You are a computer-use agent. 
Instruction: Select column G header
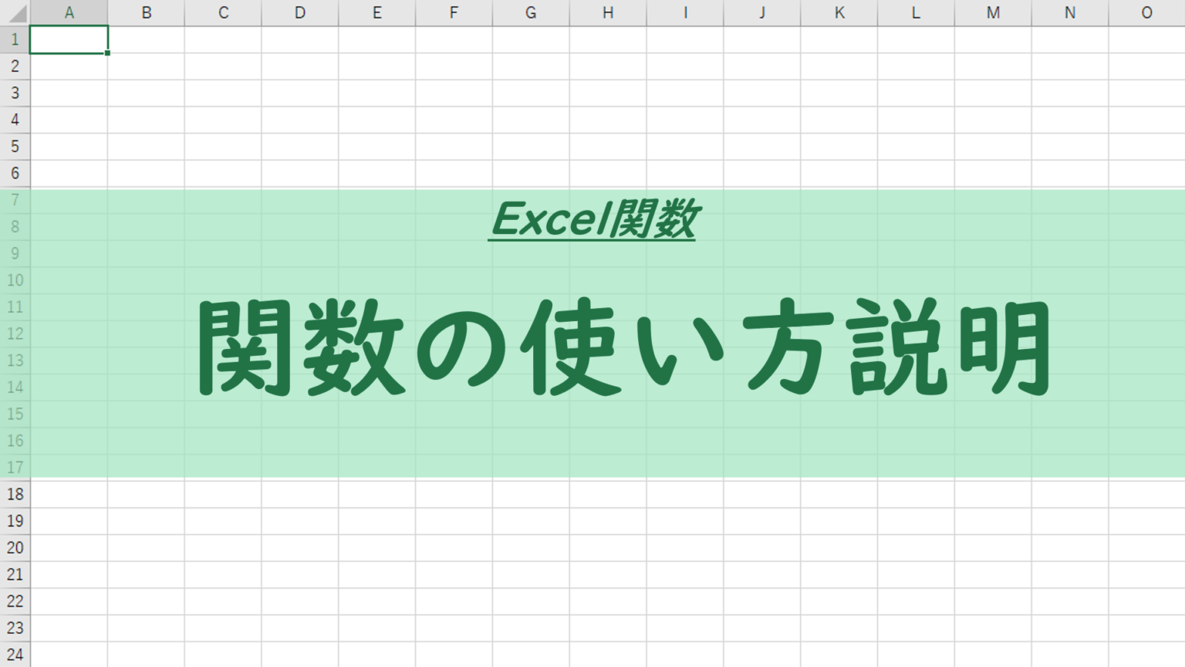(x=531, y=13)
